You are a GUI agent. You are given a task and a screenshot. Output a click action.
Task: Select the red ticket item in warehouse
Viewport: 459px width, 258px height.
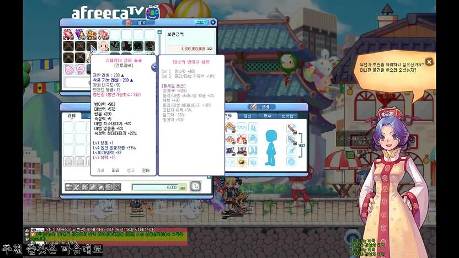coord(68,35)
